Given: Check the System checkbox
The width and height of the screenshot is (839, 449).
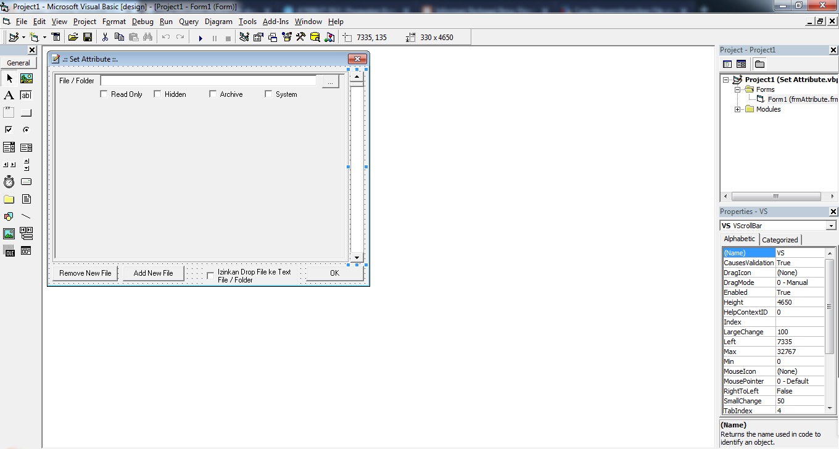Looking at the screenshot, I should [x=268, y=94].
